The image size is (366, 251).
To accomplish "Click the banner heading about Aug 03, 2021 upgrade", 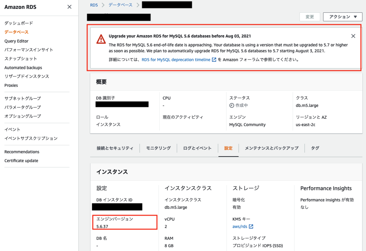I will coord(180,36).
